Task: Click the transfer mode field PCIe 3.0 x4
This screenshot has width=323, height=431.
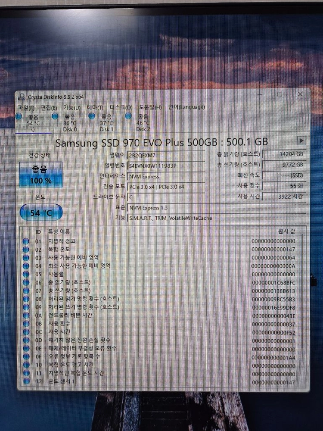Action: pyautogui.click(x=166, y=187)
